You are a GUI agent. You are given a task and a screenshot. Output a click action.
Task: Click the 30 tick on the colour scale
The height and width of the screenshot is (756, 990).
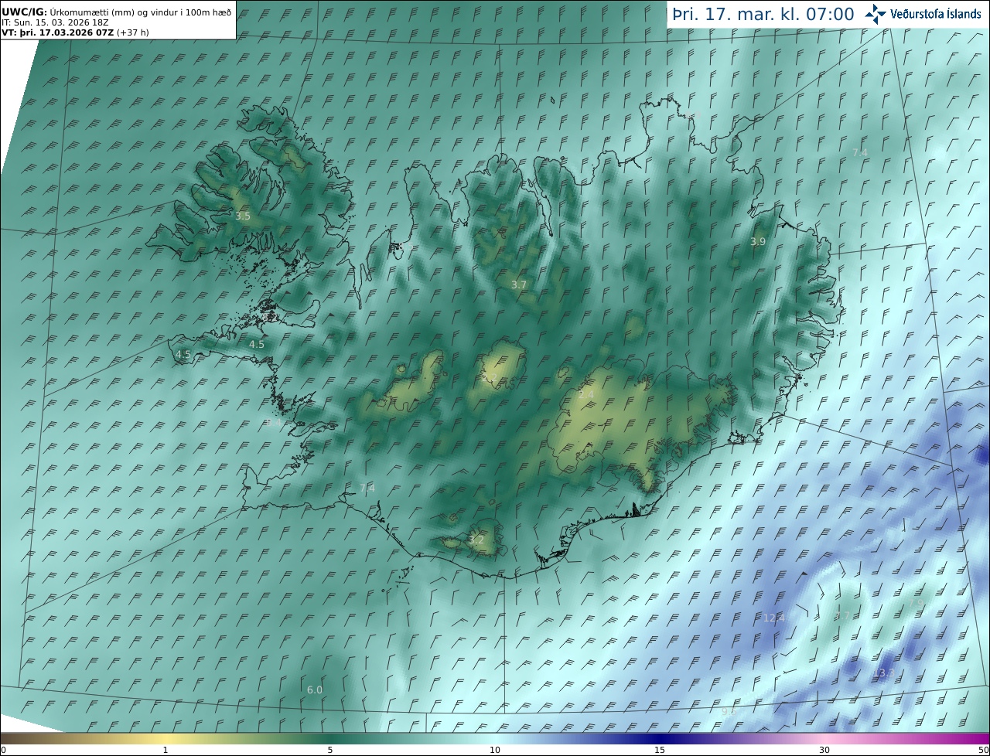[824, 750]
